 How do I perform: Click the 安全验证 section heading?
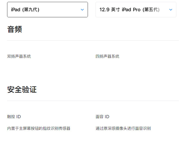[22, 89]
